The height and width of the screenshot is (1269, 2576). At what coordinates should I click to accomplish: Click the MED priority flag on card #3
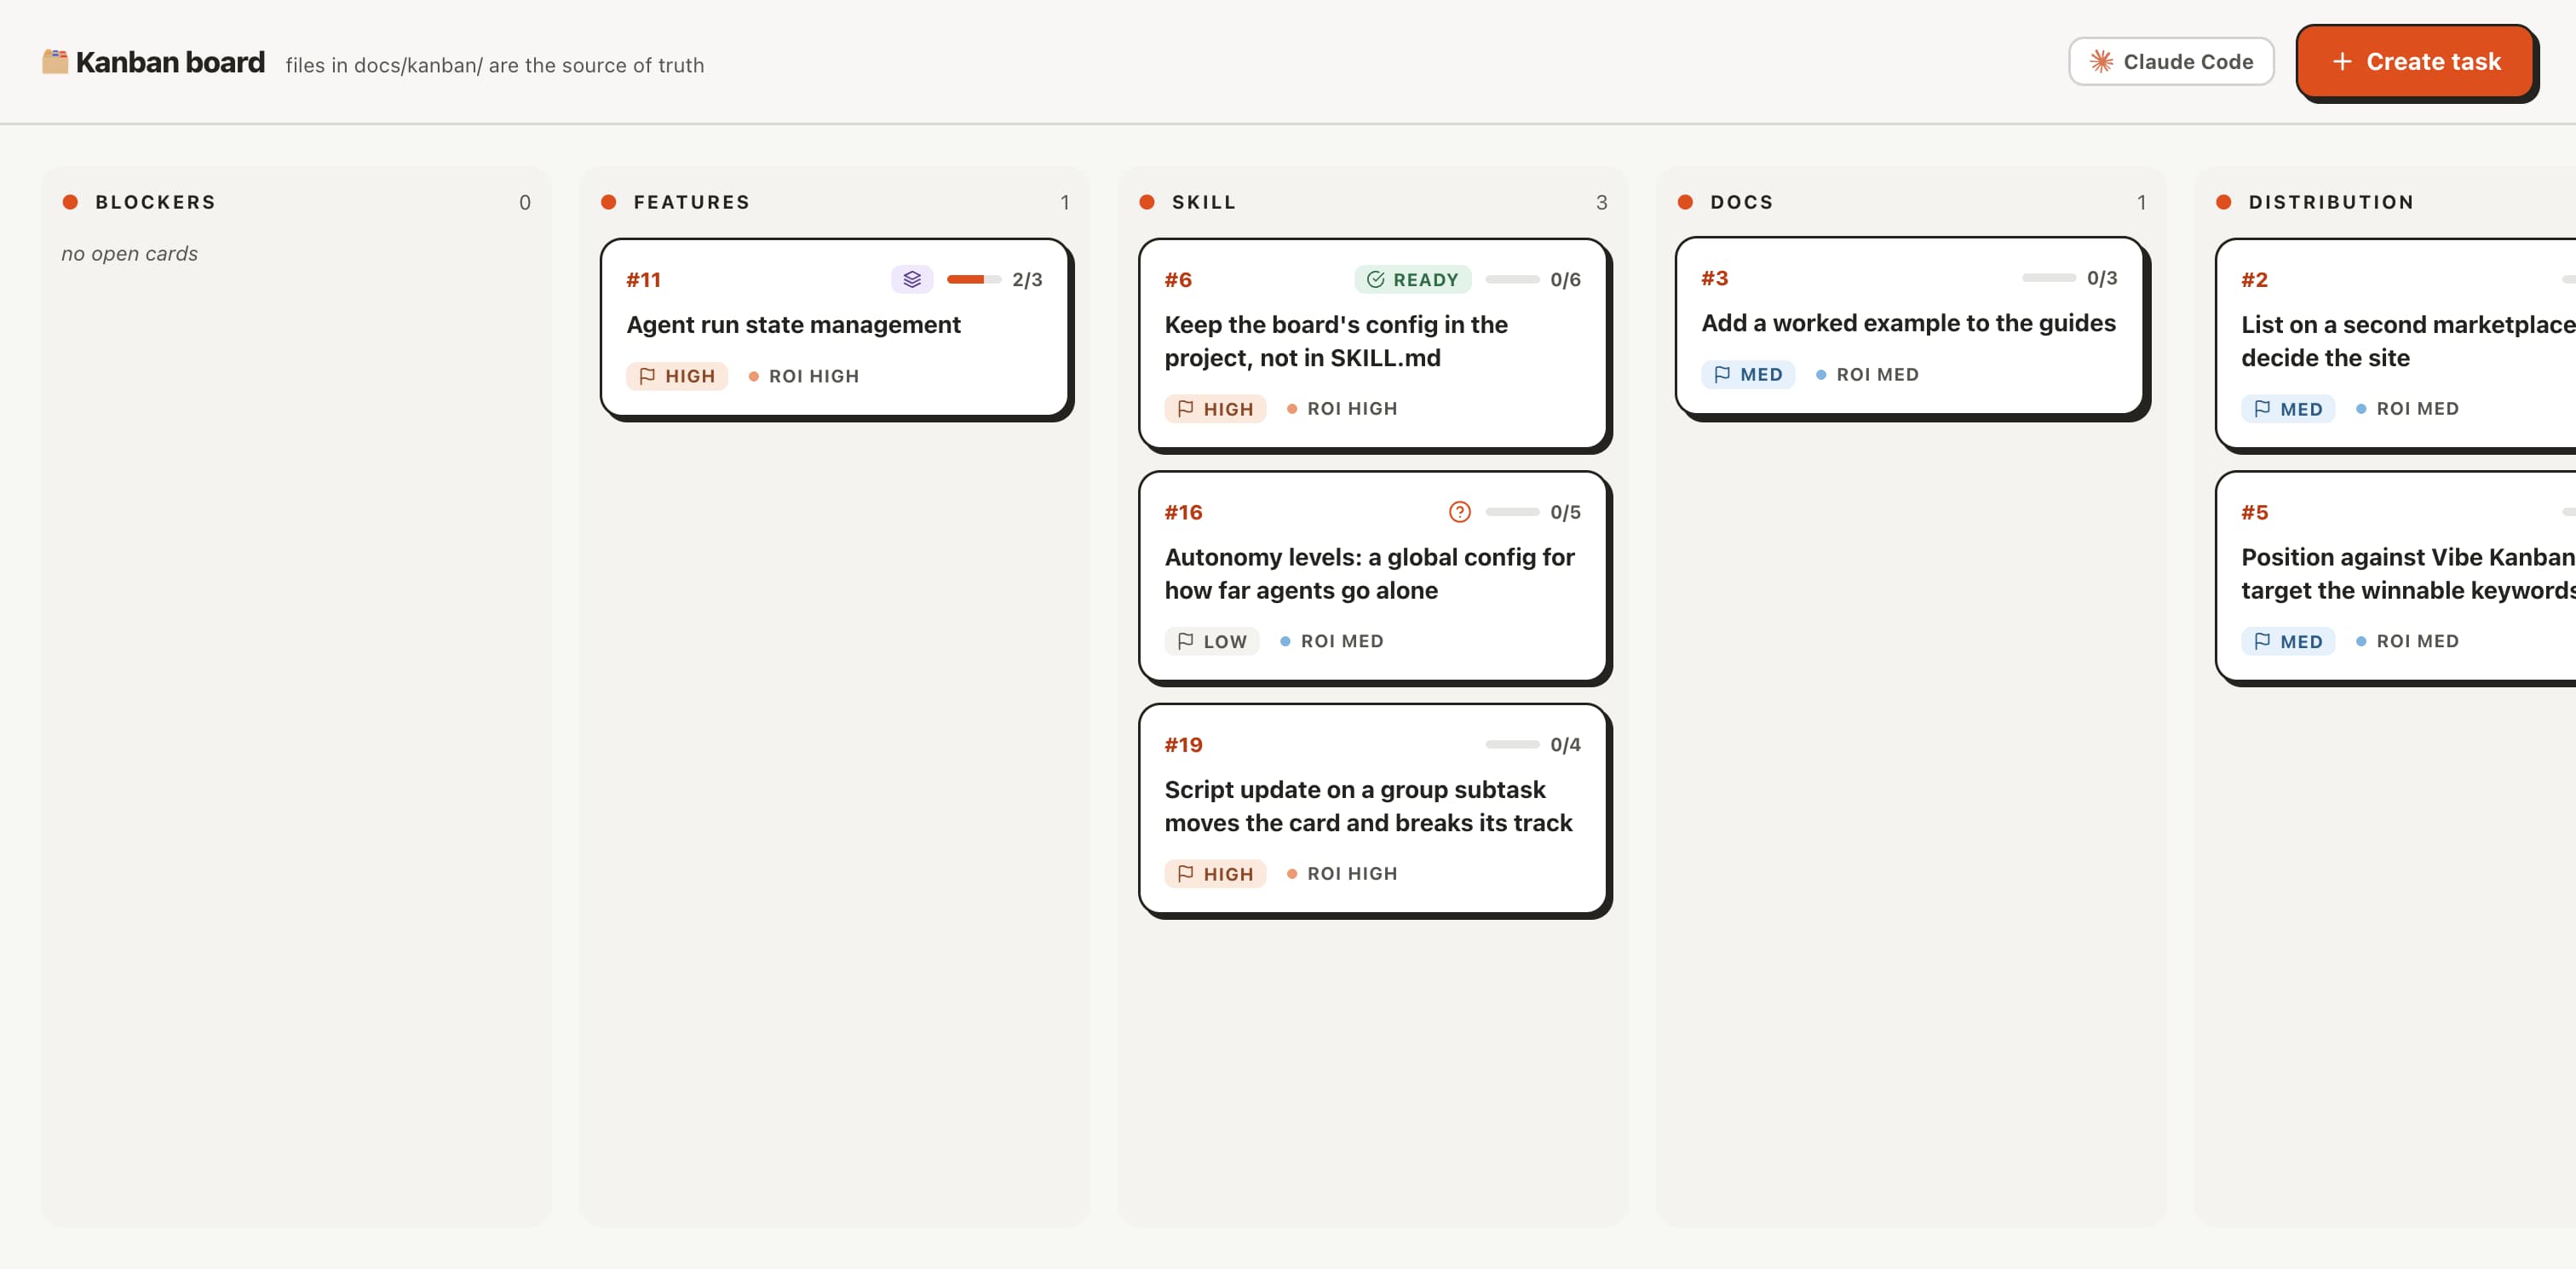tap(1747, 374)
